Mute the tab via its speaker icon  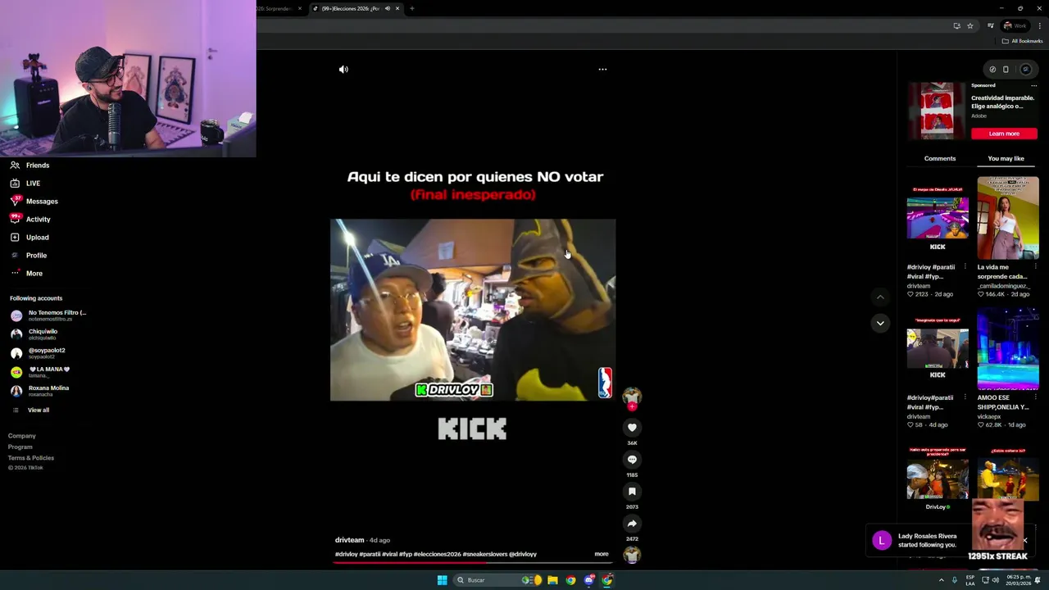click(x=388, y=8)
